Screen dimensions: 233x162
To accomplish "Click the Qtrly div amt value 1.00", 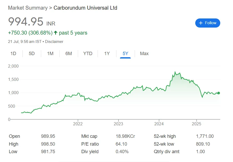I will click(200, 152).
